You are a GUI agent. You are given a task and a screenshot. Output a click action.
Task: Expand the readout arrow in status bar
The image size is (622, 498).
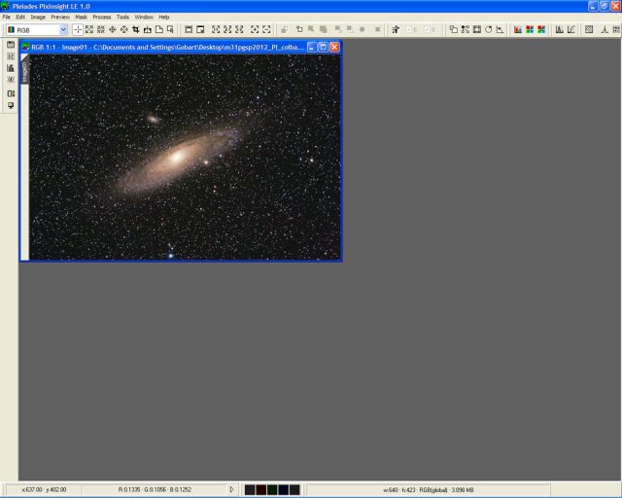tap(231, 489)
